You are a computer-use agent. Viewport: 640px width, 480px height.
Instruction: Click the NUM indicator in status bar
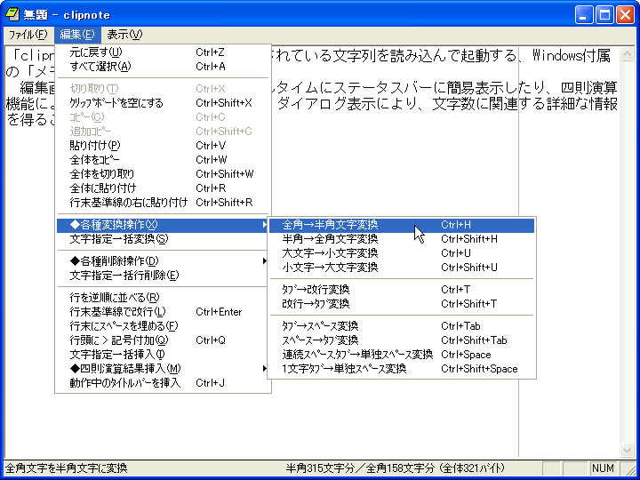(603, 468)
